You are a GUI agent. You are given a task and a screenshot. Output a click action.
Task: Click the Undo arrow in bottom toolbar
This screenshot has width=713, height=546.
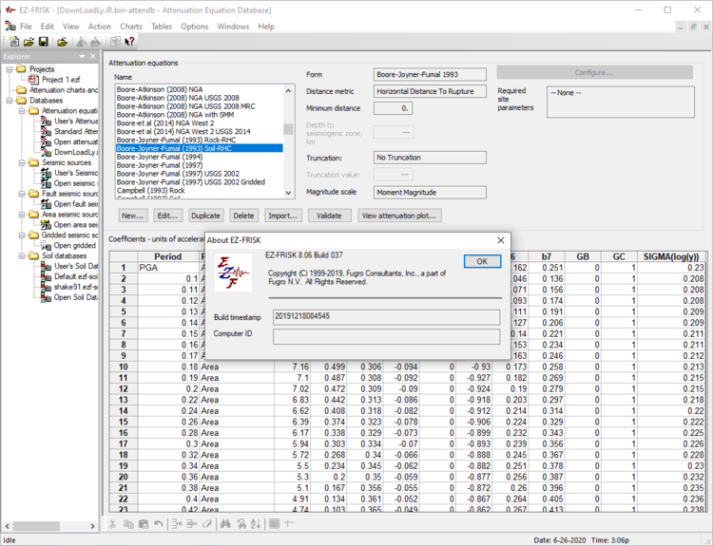tap(159, 523)
